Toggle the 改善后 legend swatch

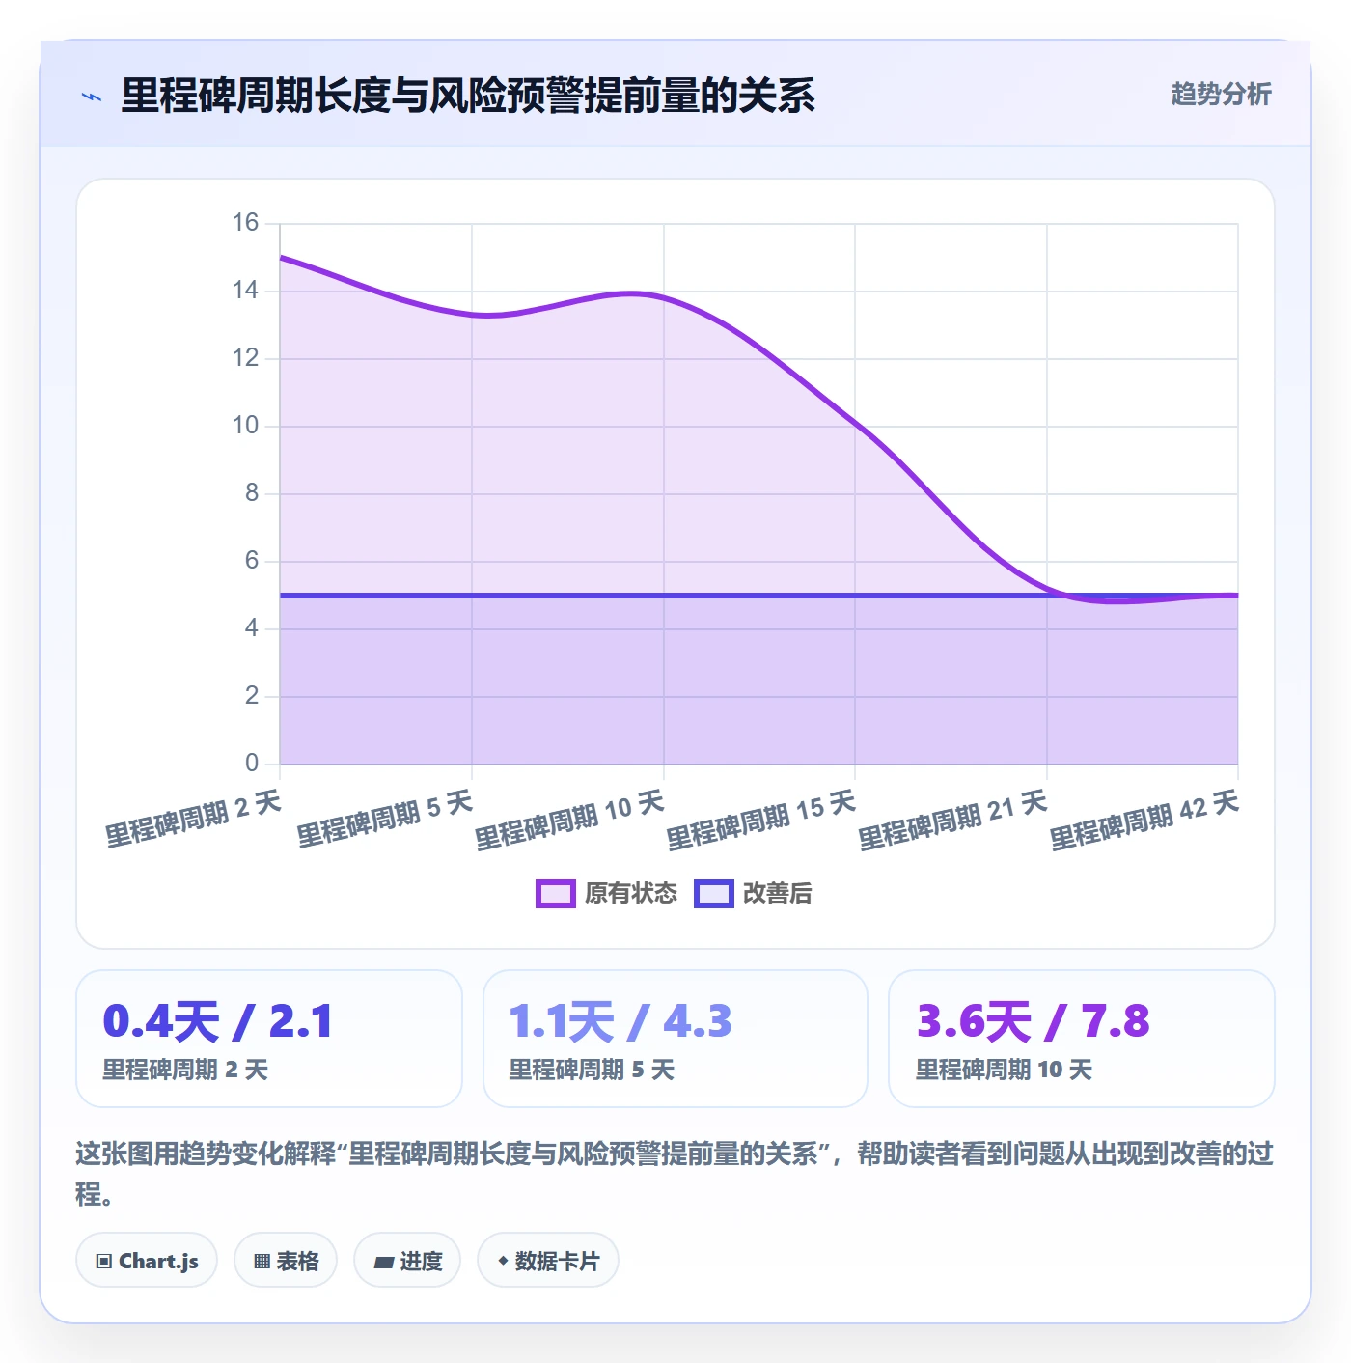point(714,894)
